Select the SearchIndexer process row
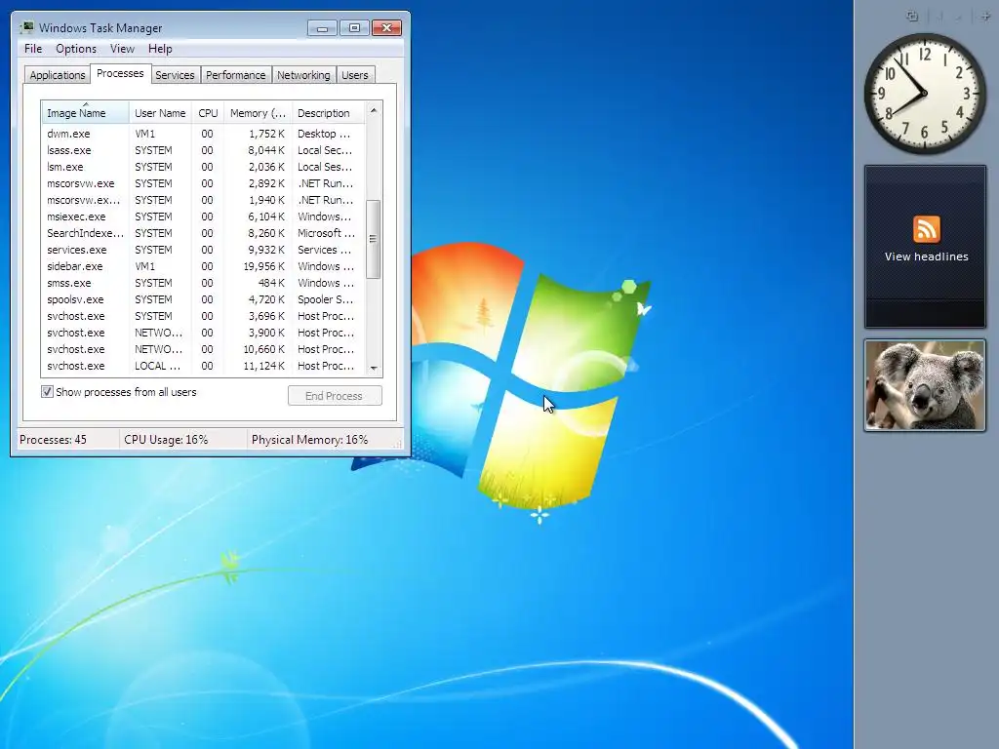The width and height of the screenshot is (999, 749). click(204, 233)
